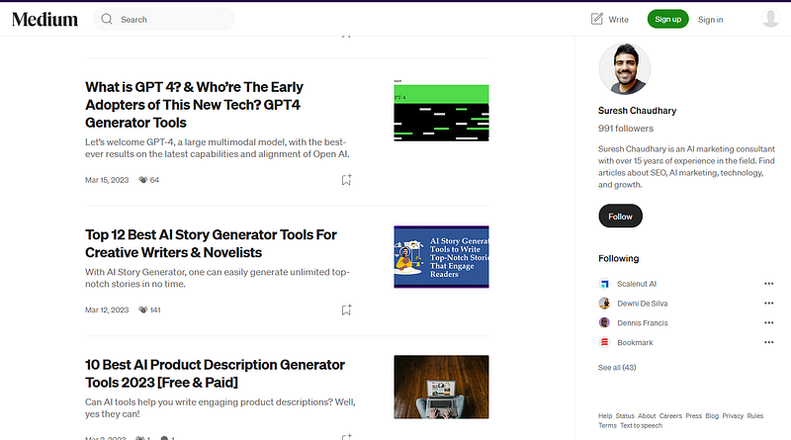Click the search magnifier icon
791x440 pixels.
[x=107, y=19]
